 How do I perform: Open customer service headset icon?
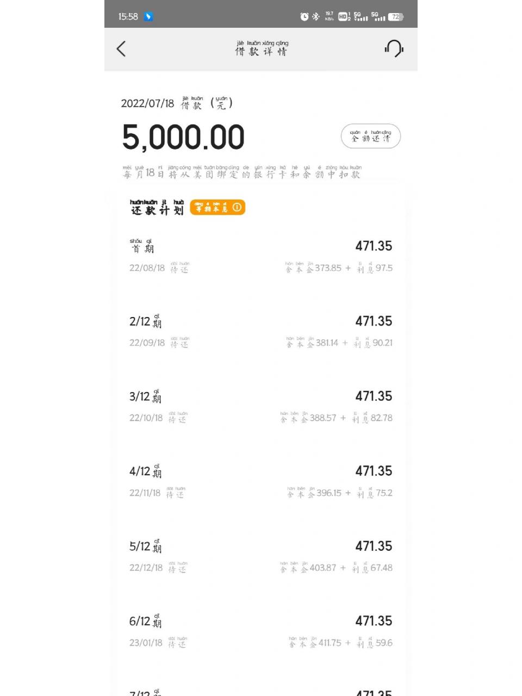tap(394, 49)
